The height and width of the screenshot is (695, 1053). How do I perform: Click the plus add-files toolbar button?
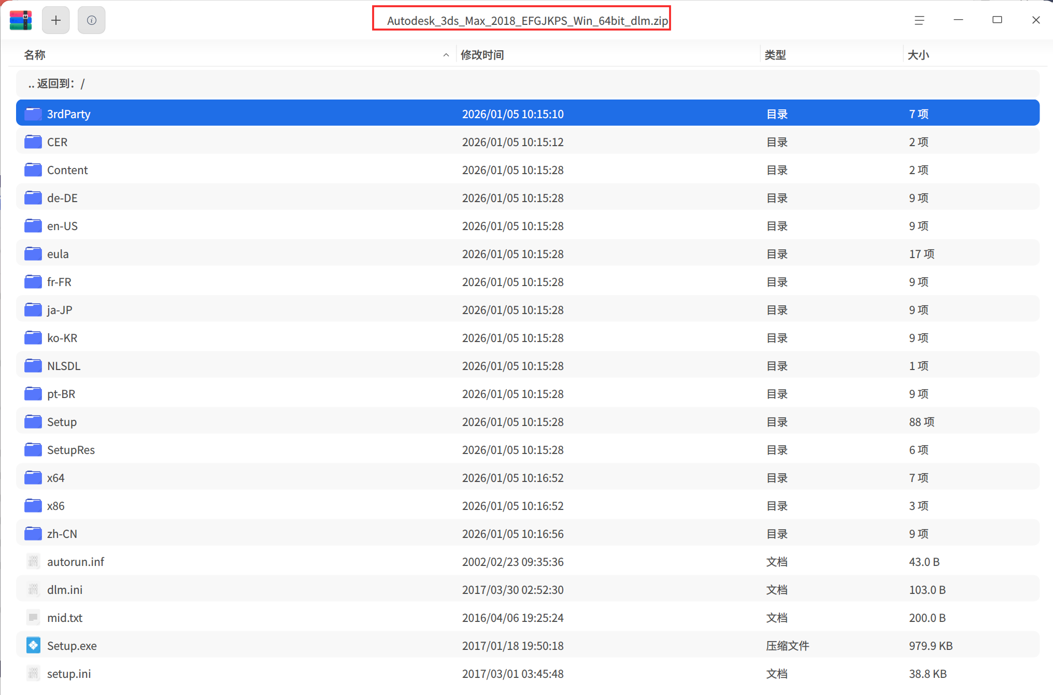pos(55,20)
